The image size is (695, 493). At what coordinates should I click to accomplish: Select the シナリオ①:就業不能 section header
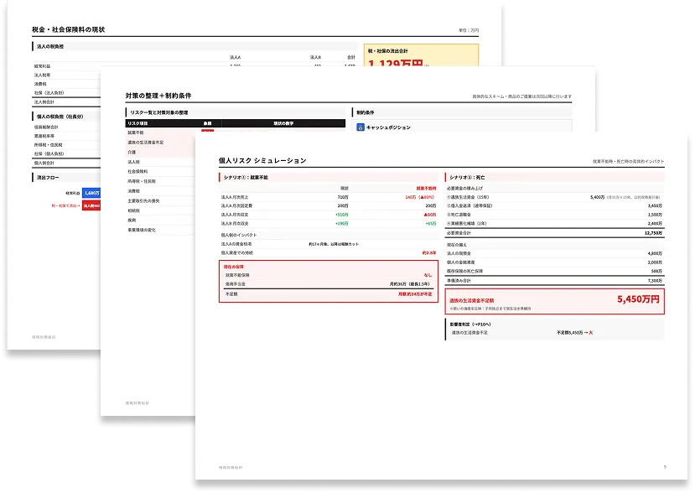coord(245,178)
